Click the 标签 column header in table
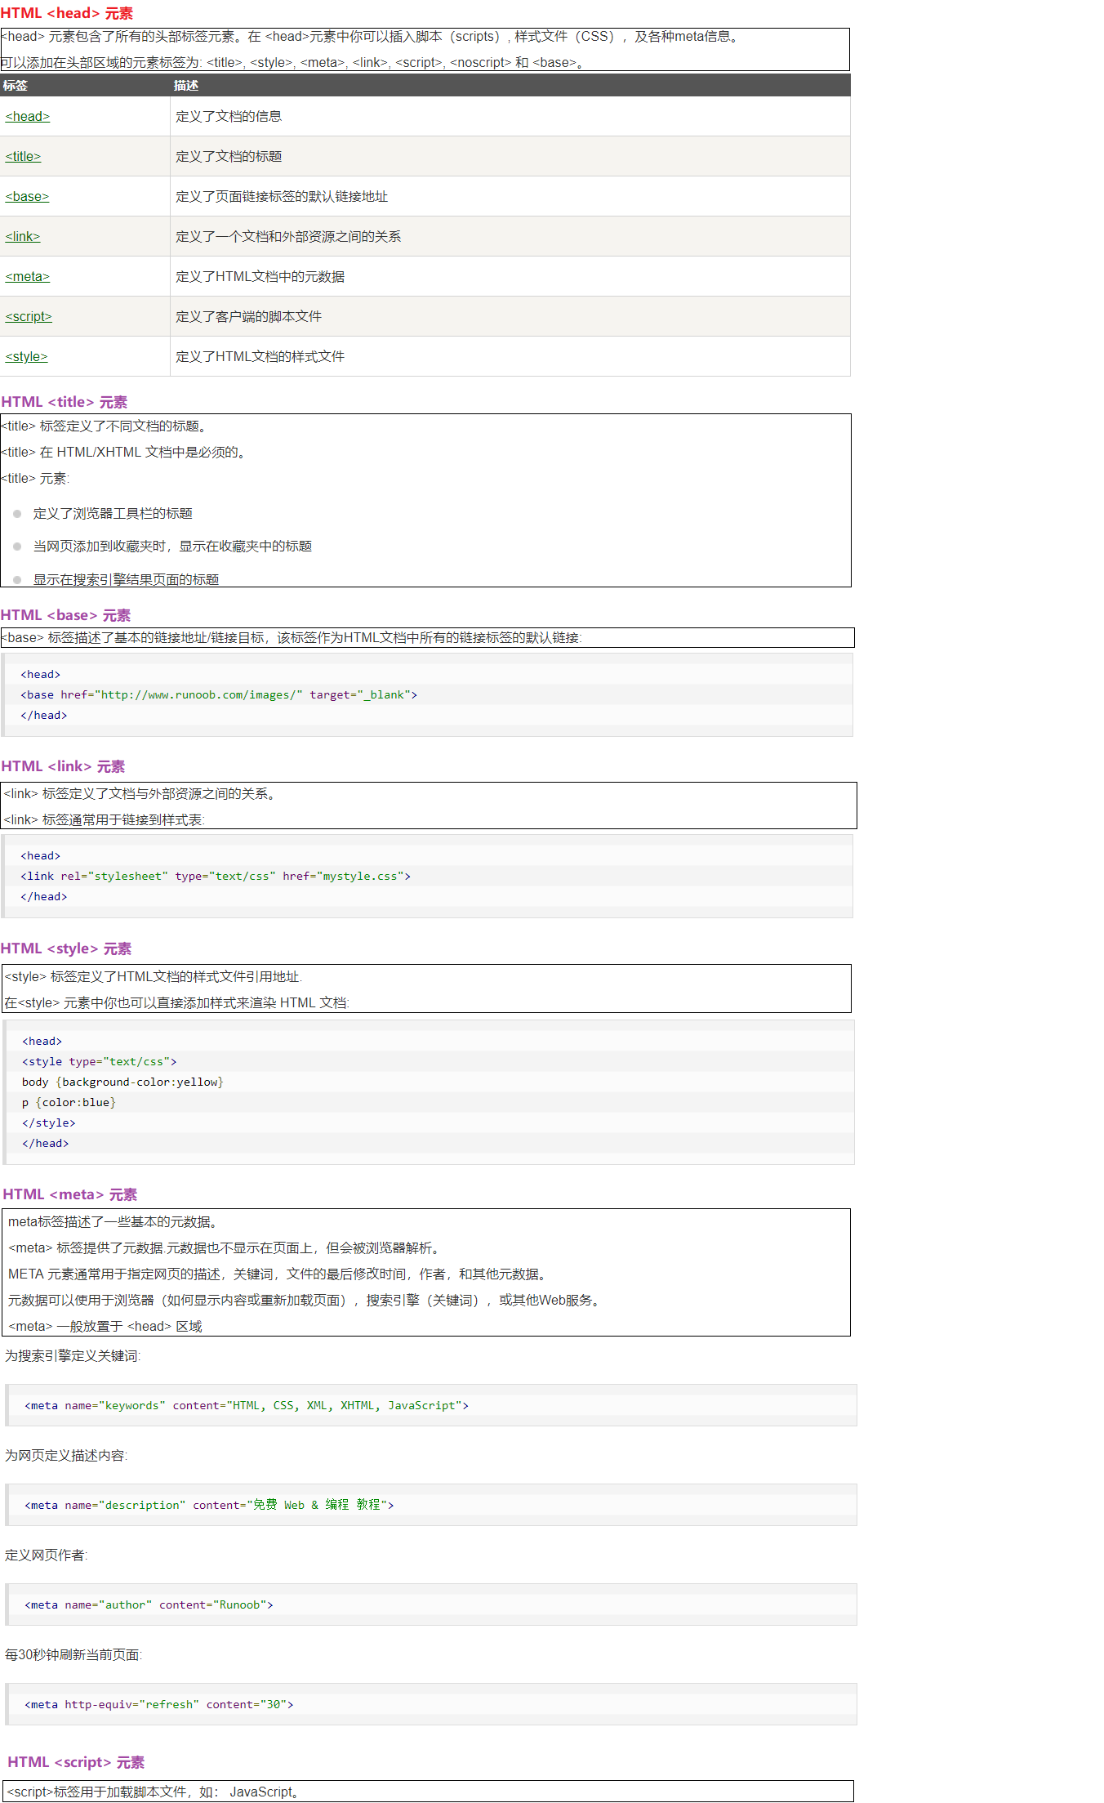The image size is (1104, 1803). click(16, 86)
